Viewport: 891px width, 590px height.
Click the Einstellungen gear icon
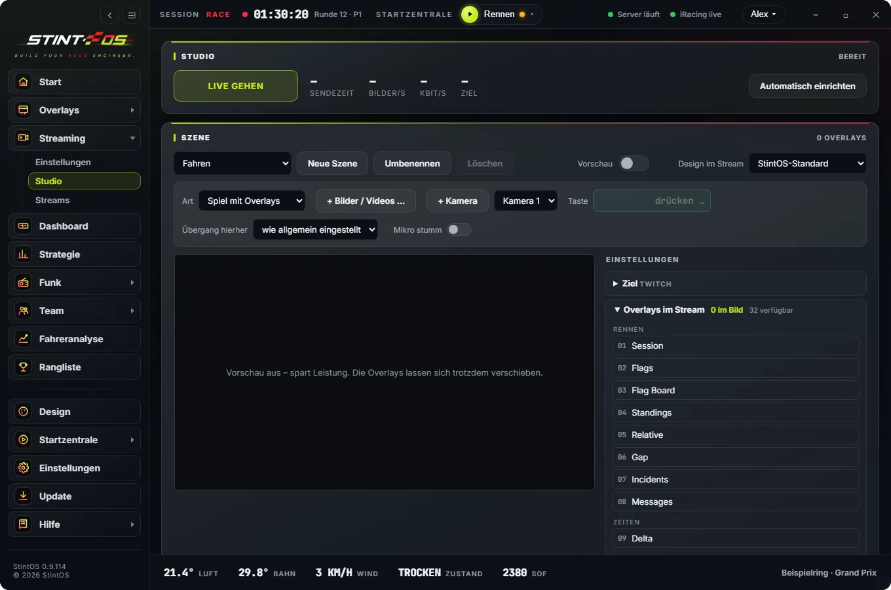pyautogui.click(x=24, y=468)
